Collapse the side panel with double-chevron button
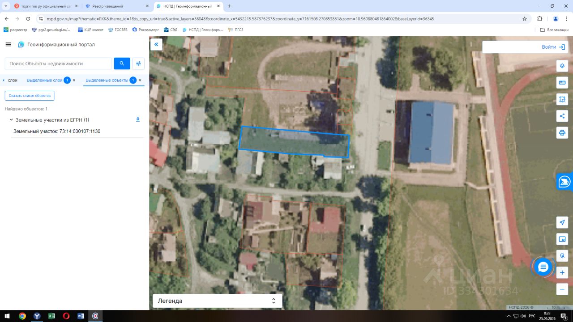Screen dimensions: 573x322 click(156, 44)
